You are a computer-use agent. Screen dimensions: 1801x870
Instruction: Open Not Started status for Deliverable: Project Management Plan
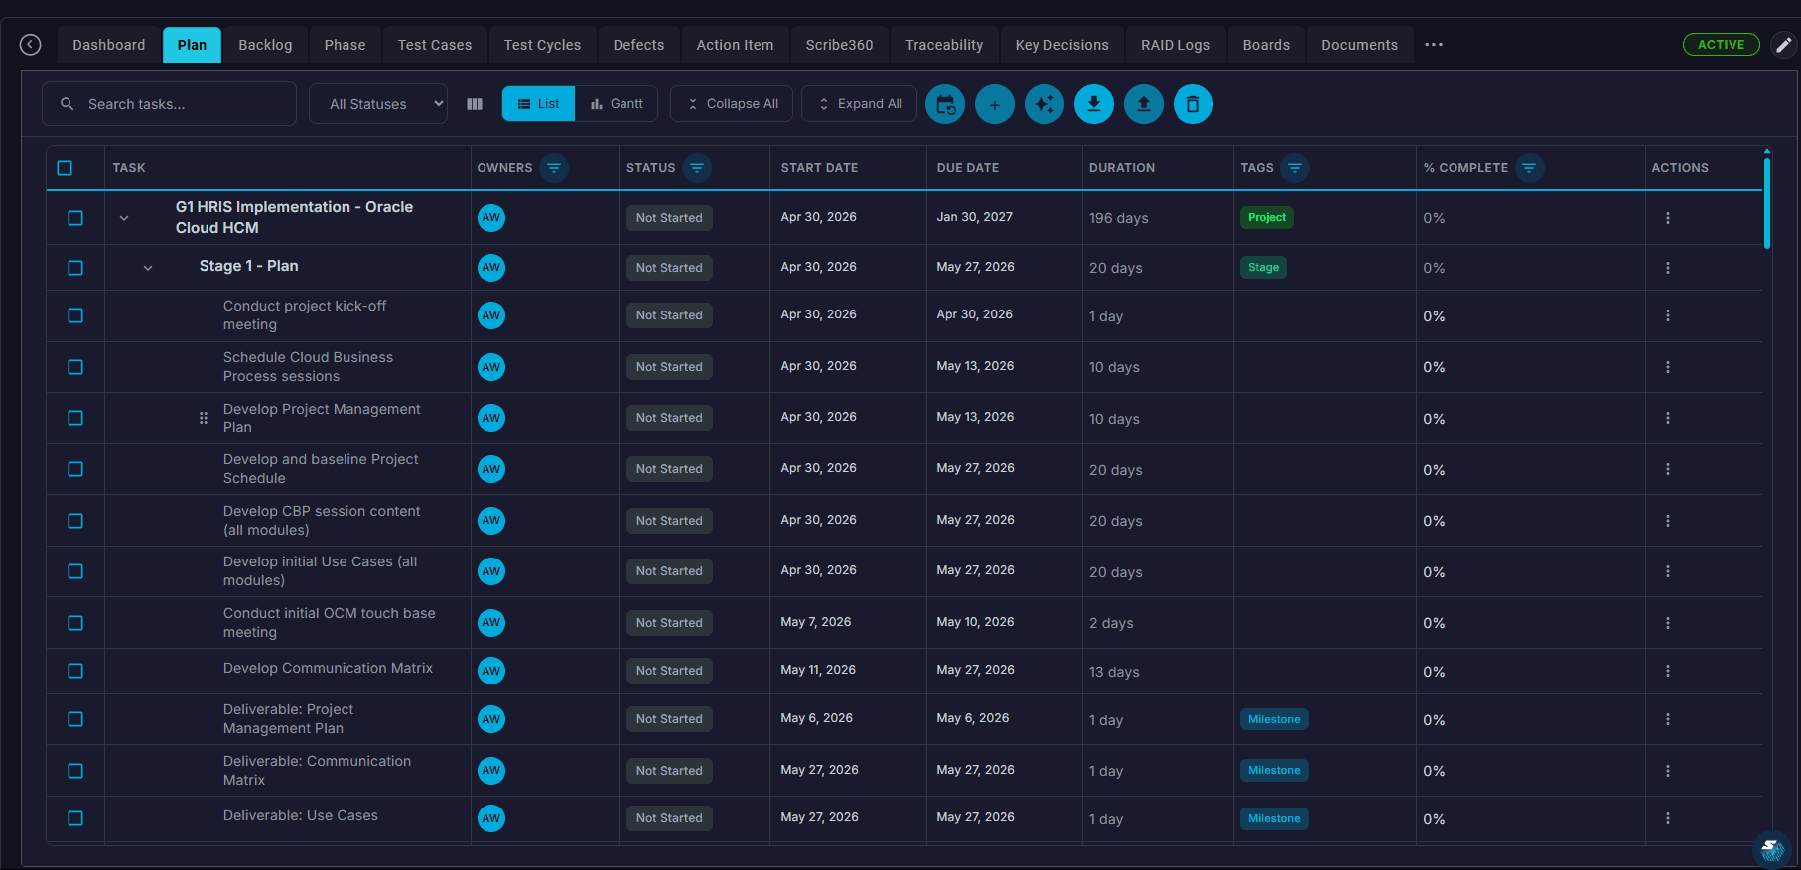point(669,719)
